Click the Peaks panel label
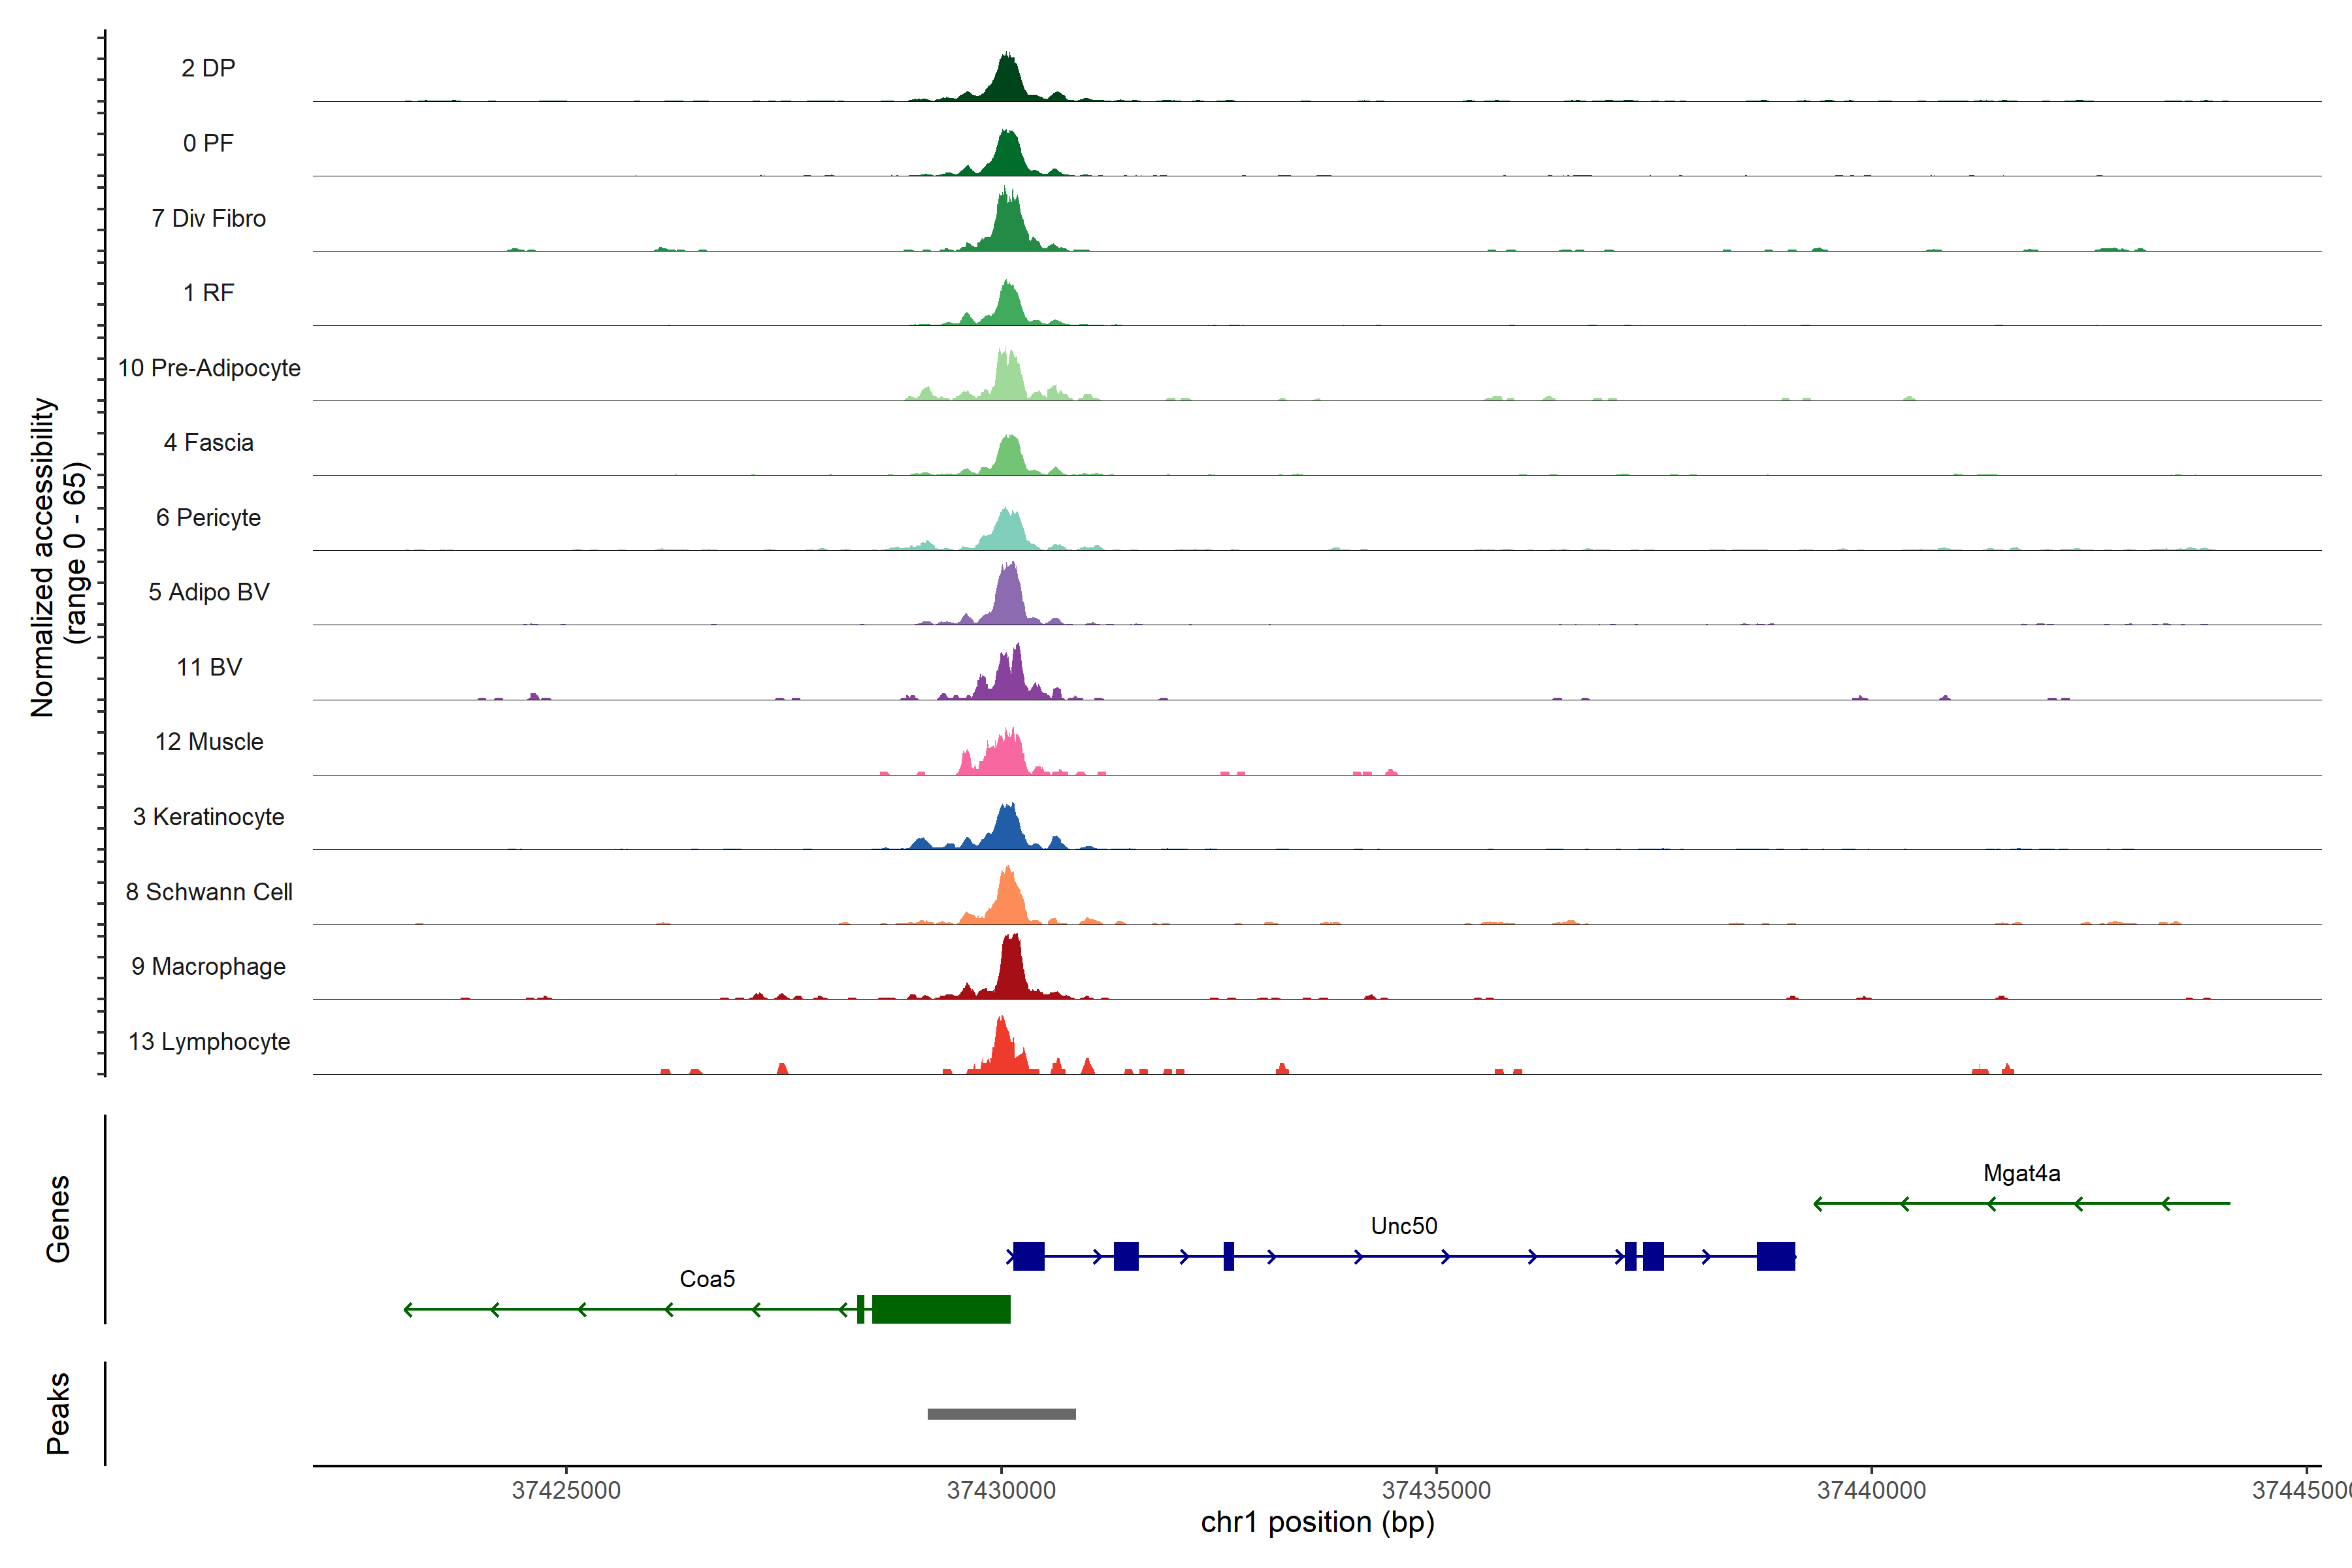The image size is (2352, 1568). [x=58, y=1412]
